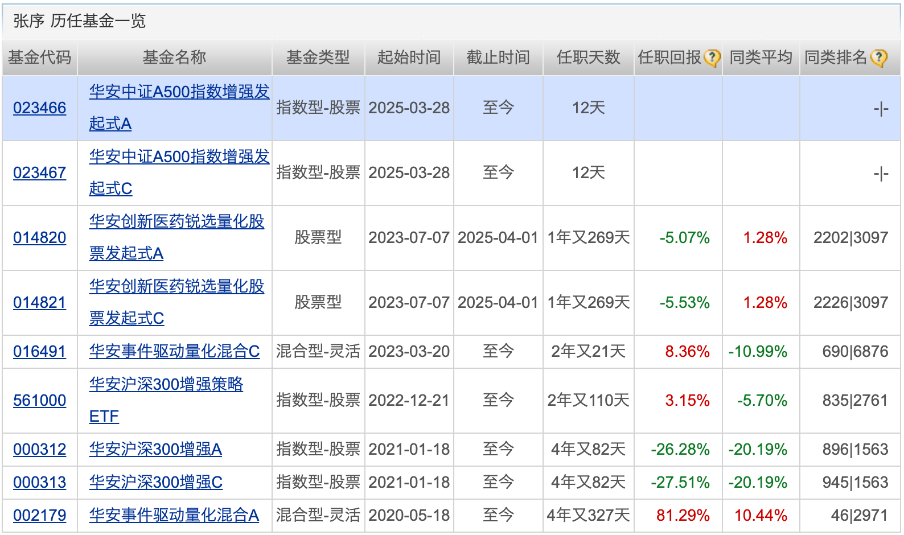This screenshot has width=904, height=535.
Task: Open fund code 000313 link
Action: (x=40, y=482)
